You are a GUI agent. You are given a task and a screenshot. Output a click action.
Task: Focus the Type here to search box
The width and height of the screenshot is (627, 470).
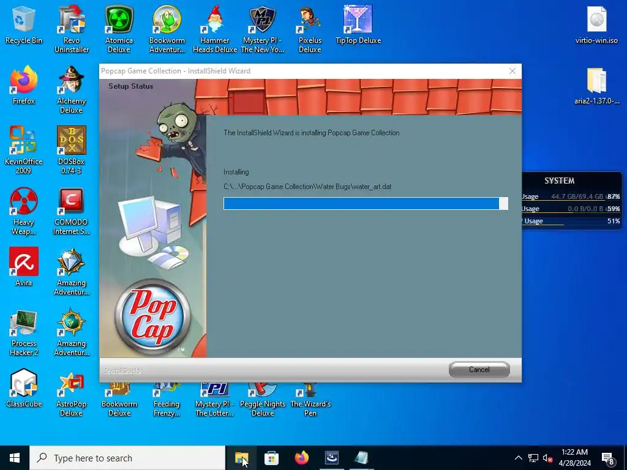click(x=127, y=458)
